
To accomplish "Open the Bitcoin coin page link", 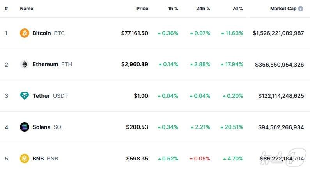I will (x=42, y=33).
